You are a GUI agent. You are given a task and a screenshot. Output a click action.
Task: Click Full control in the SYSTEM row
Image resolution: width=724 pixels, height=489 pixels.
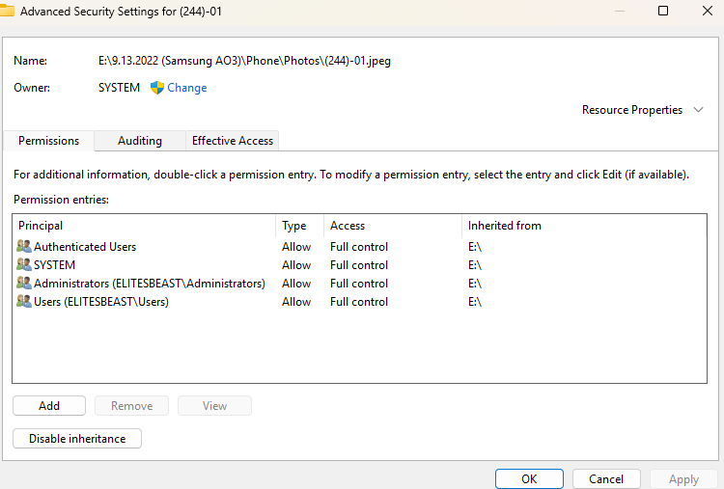359,265
